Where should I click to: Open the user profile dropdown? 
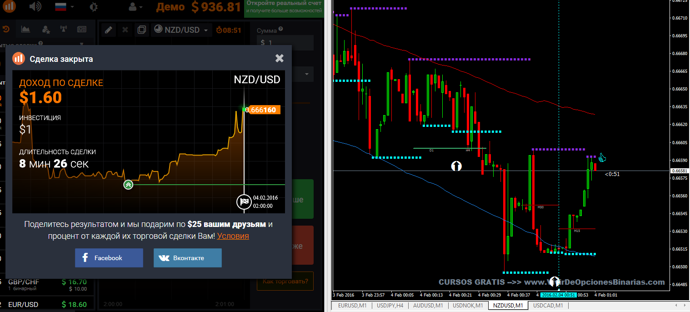point(136,7)
